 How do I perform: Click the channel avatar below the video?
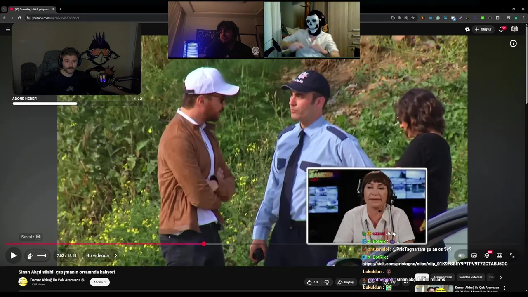(23, 282)
